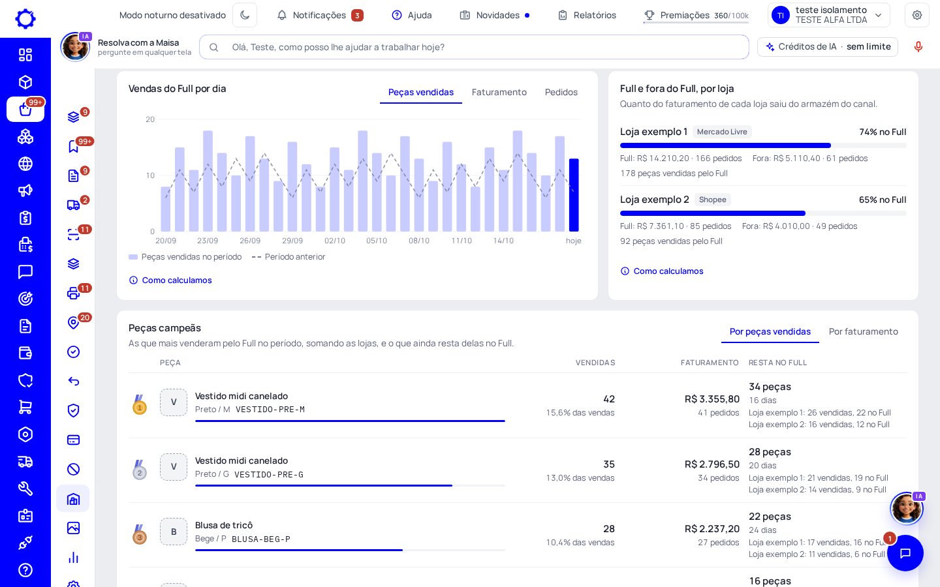This screenshot has height=587, width=940.
Task: Select the Por faturamento ranking tab
Action: (x=864, y=332)
